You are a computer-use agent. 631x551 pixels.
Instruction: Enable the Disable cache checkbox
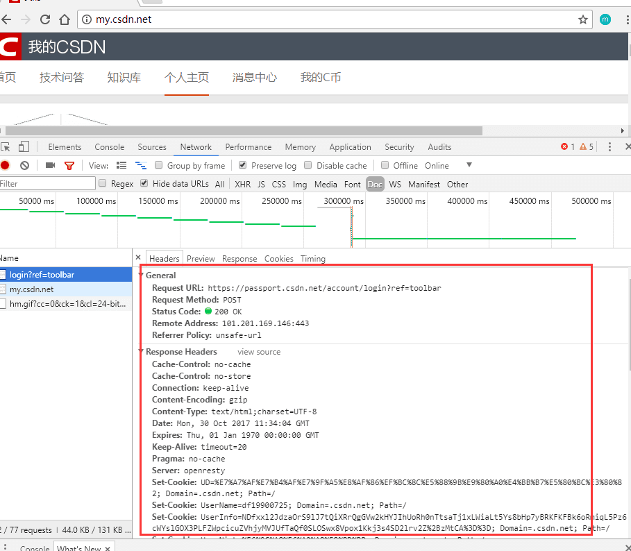click(308, 165)
